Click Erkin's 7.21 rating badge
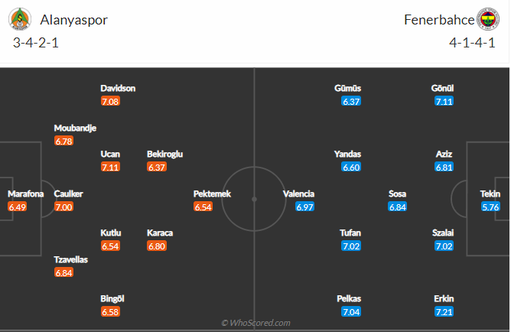Screen dimensions: 511x332 [x=444, y=312]
